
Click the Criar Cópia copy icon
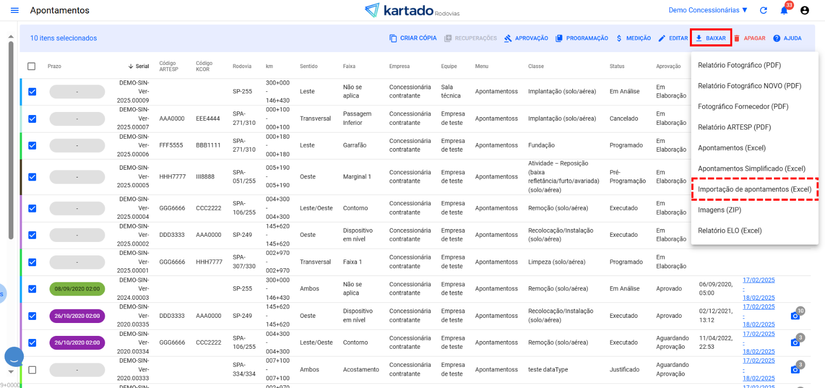[393, 38]
